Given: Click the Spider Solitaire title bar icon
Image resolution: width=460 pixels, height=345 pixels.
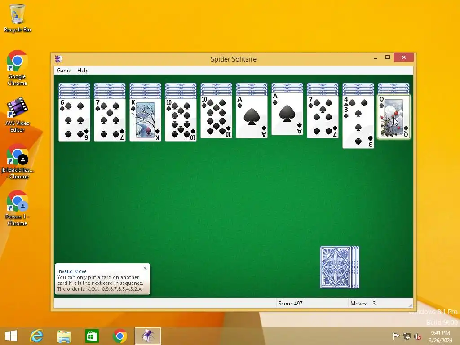Looking at the screenshot, I should pyautogui.click(x=58, y=59).
